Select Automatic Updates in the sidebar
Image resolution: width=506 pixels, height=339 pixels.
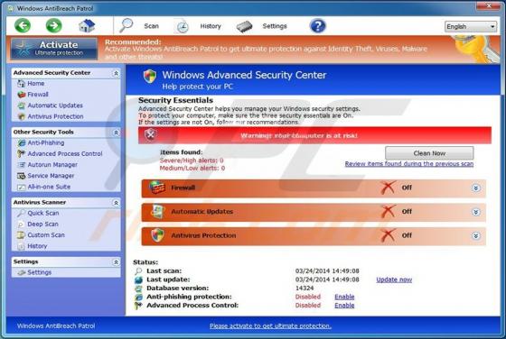[55, 105]
